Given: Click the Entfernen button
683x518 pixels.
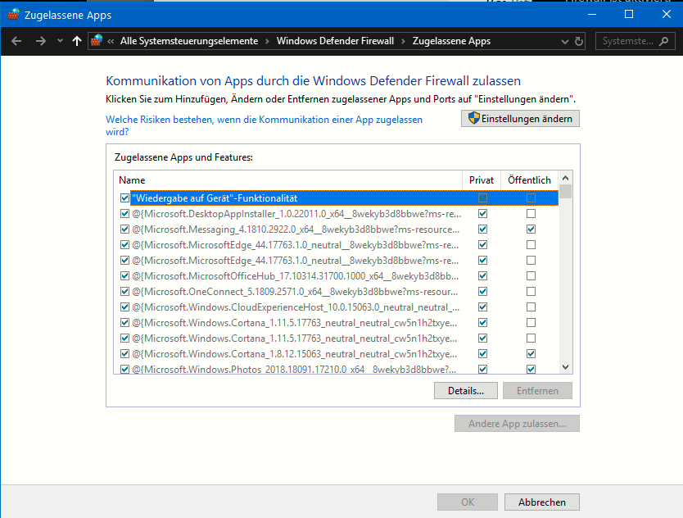Looking at the screenshot, I should pos(537,391).
